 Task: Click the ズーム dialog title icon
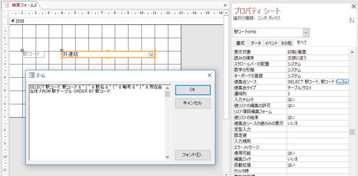(x=31, y=75)
